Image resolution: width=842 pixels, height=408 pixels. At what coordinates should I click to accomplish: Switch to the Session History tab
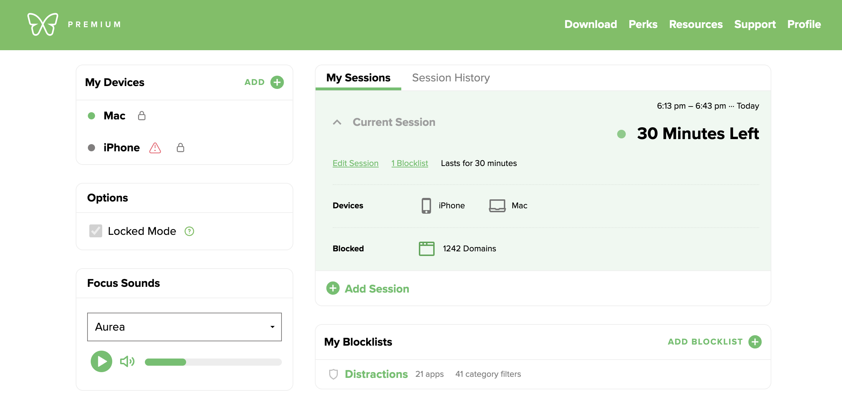click(x=451, y=78)
